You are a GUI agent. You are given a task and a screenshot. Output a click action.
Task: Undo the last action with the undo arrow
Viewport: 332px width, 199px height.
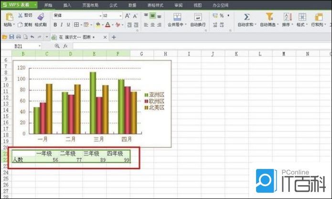pos(32,37)
